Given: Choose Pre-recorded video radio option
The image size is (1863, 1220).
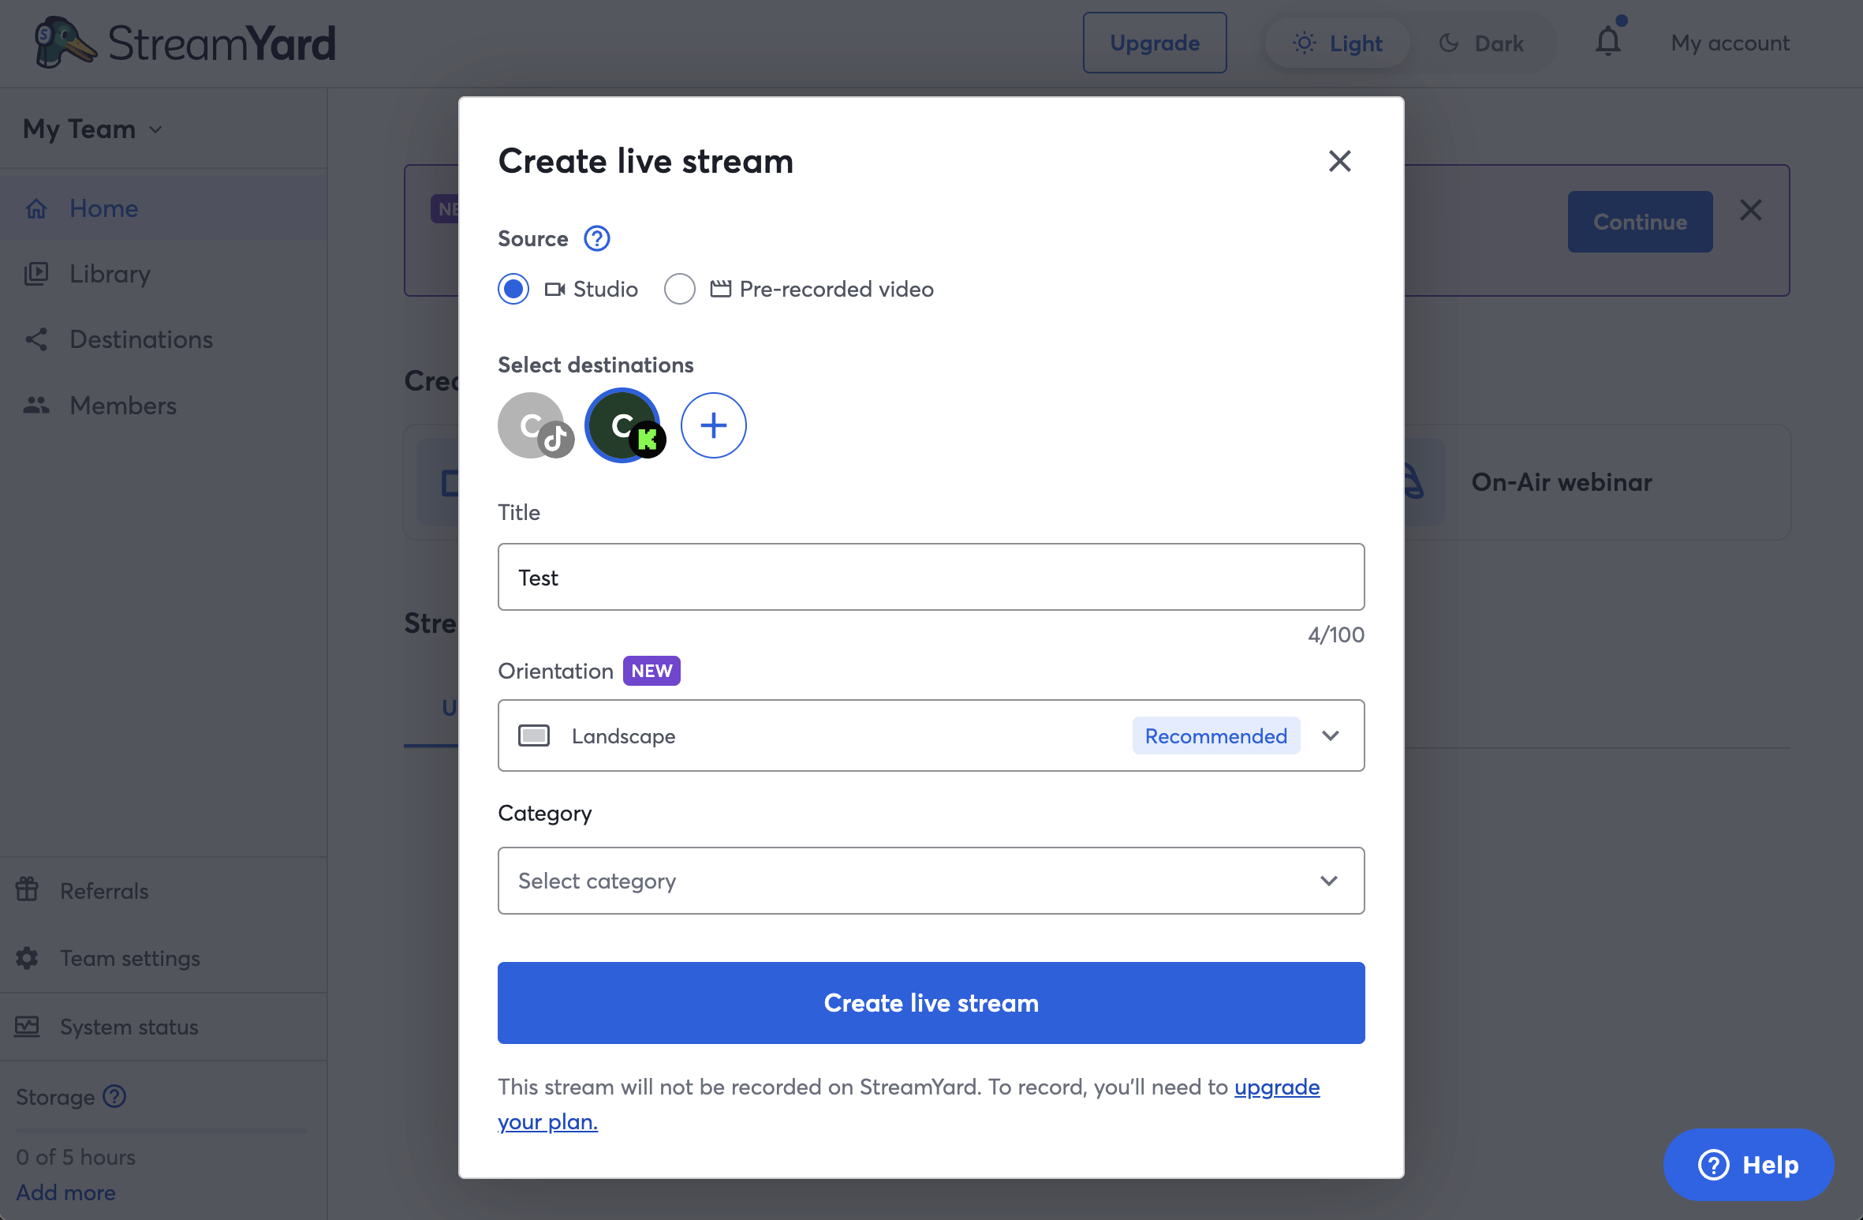Looking at the screenshot, I should pyautogui.click(x=680, y=289).
